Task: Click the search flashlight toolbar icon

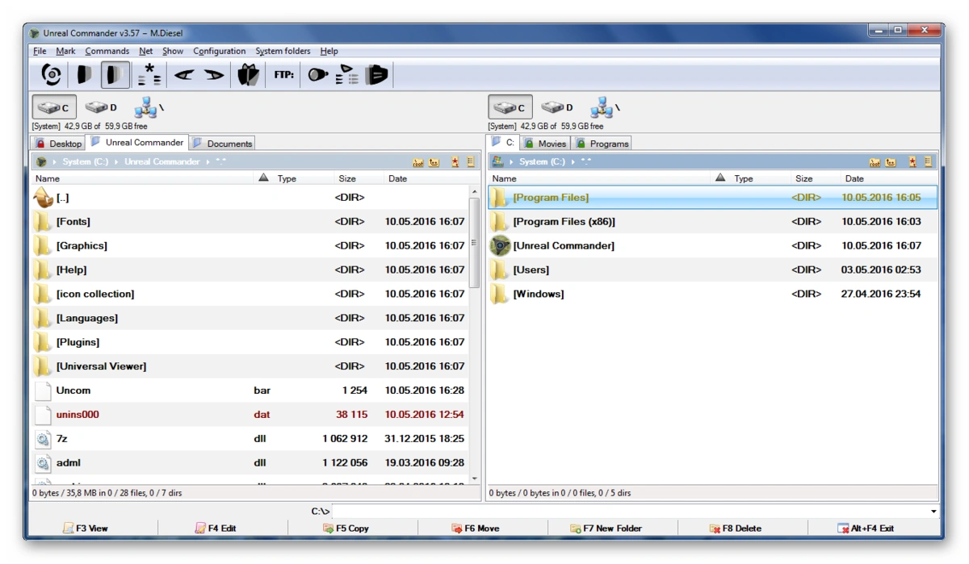Action: (x=317, y=75)
